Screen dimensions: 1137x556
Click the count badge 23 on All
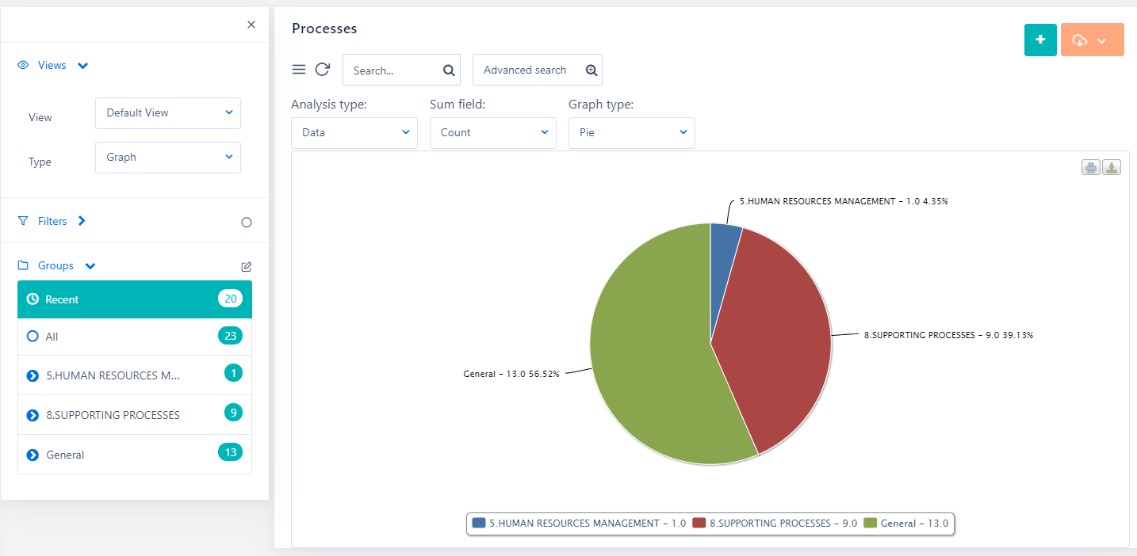click(231, 336)
